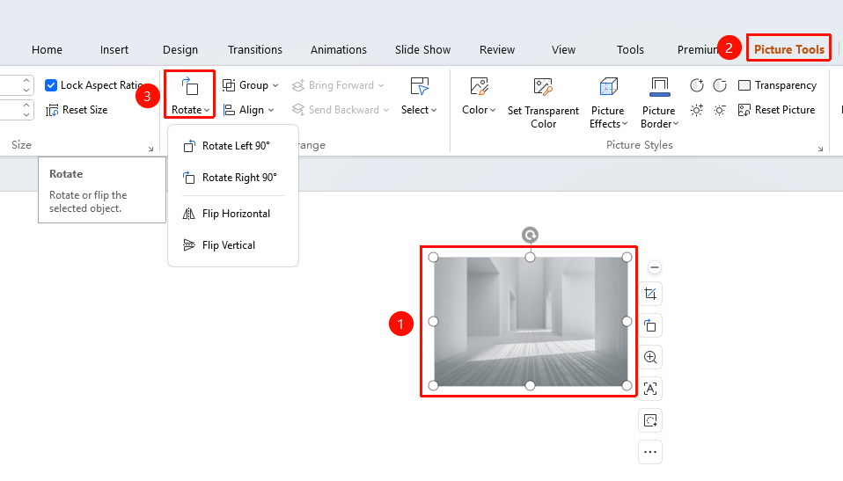Switch to the Insert tab
The height and width of the screenshot is (481, 843).
114,49
